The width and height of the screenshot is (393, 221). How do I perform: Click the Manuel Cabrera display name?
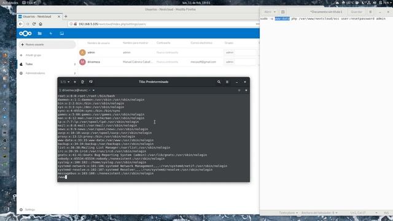click(x=138, y=62)
